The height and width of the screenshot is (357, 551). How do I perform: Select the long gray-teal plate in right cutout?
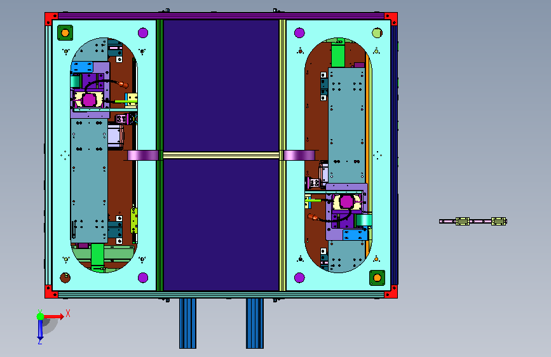coord(347,125)
